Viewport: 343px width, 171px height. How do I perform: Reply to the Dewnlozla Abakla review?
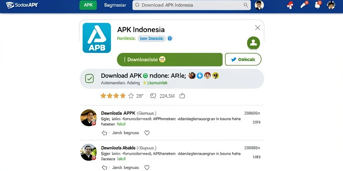pyautogui.click(x=120, y=168)
